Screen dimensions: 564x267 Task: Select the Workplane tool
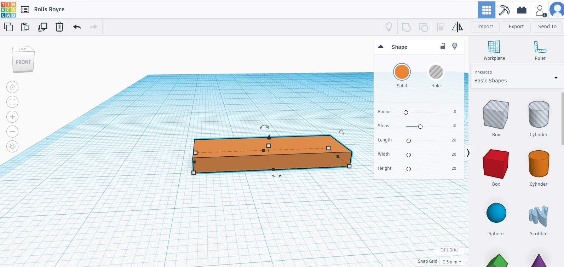tap(494, 51)
